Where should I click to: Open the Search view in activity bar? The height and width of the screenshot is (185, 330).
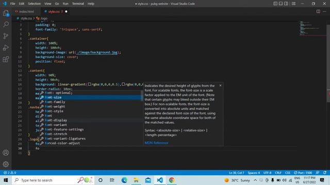click(x=6, y=24)
